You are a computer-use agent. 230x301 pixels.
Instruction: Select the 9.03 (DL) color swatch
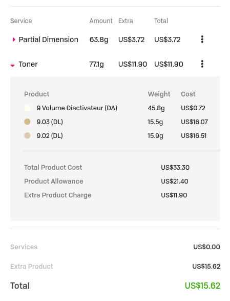click(27, 122)
